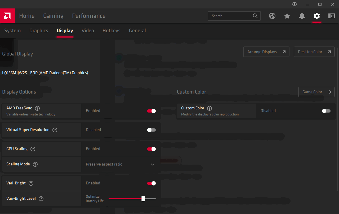Click help icon next to AMD FreeSync
339x214 pixels.
click(x=37, y=108)
